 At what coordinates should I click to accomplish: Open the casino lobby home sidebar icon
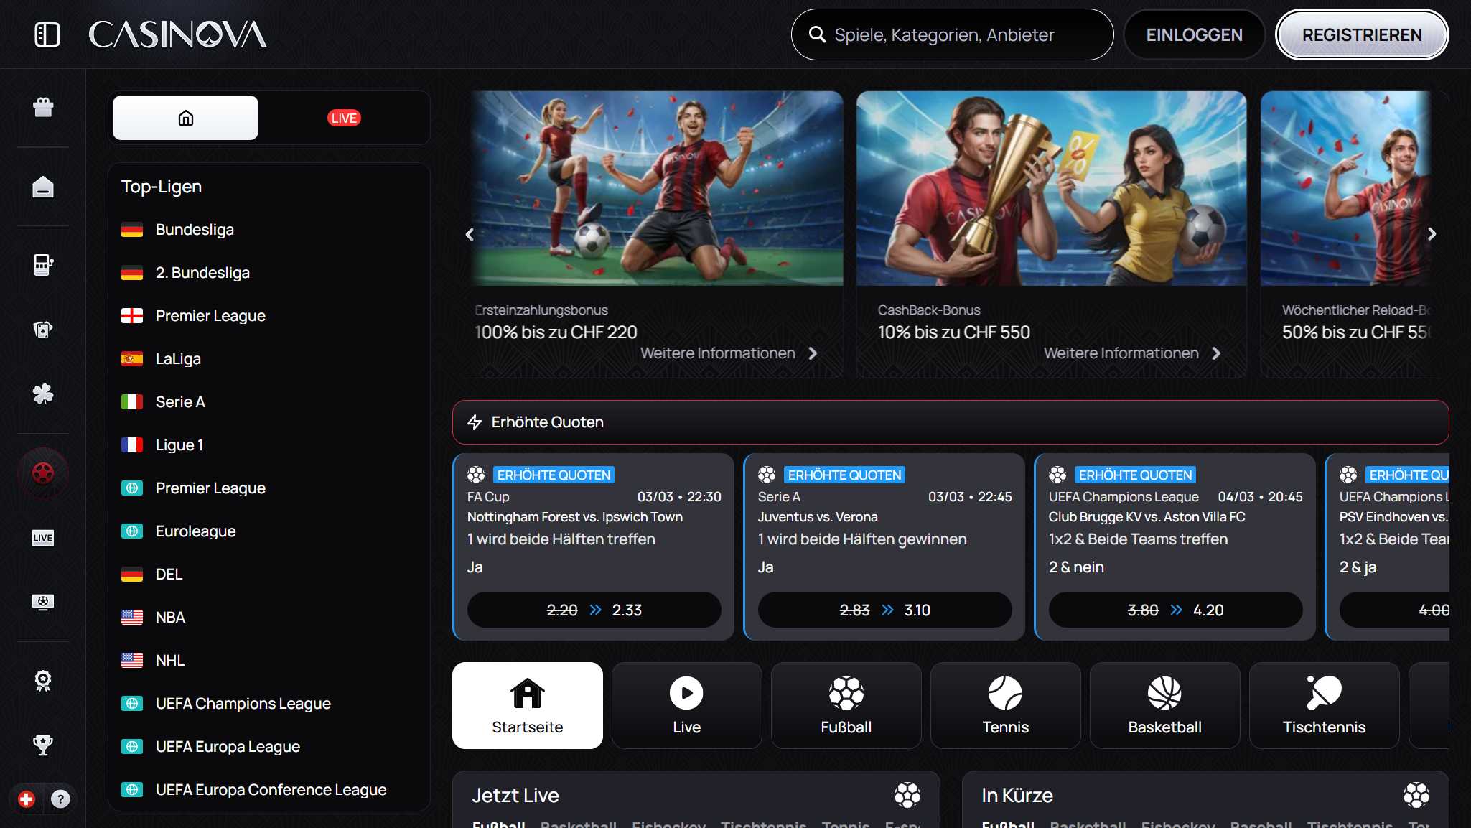click(43, 187)
